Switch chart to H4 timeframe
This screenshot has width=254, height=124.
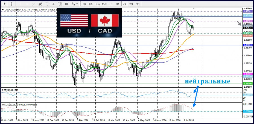point(118,4)
